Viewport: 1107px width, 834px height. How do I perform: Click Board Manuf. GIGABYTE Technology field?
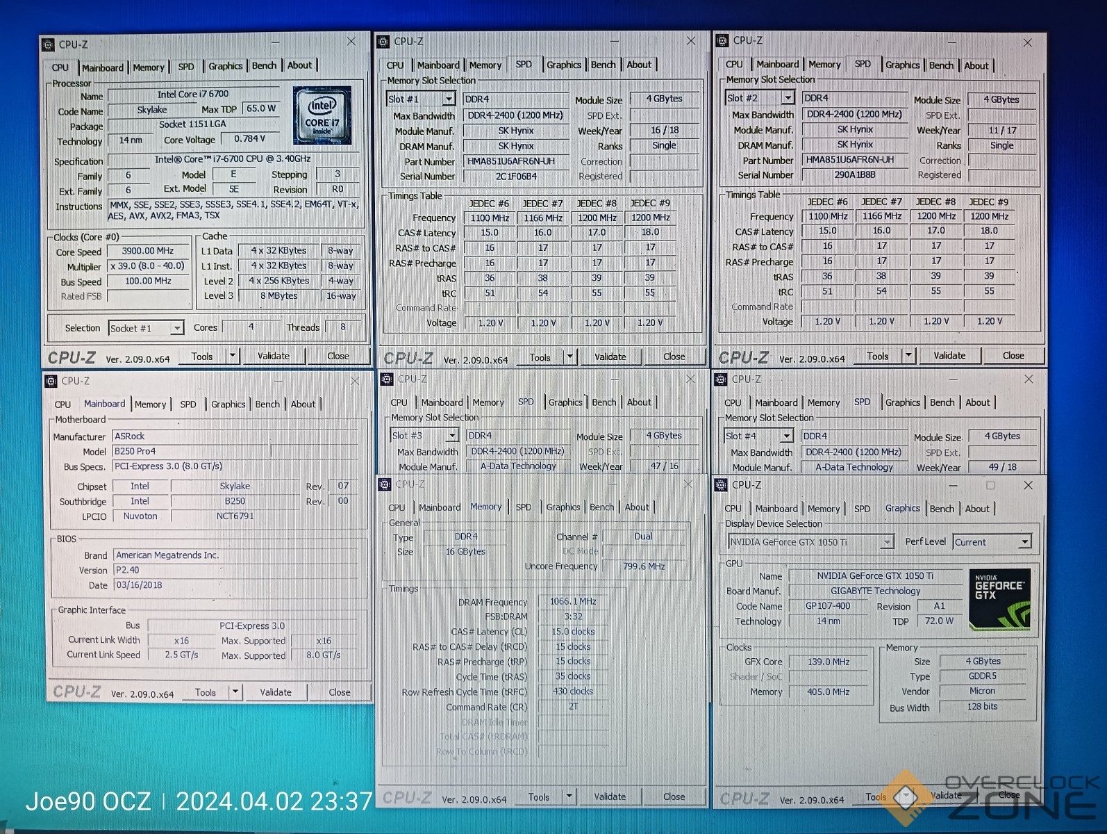click(x=875, y=591)
